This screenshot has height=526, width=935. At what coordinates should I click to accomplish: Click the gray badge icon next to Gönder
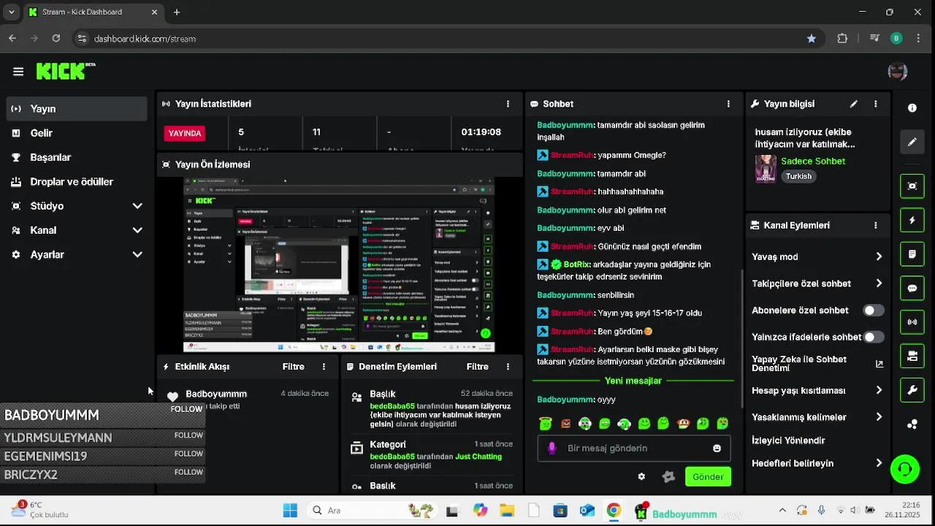668,476
